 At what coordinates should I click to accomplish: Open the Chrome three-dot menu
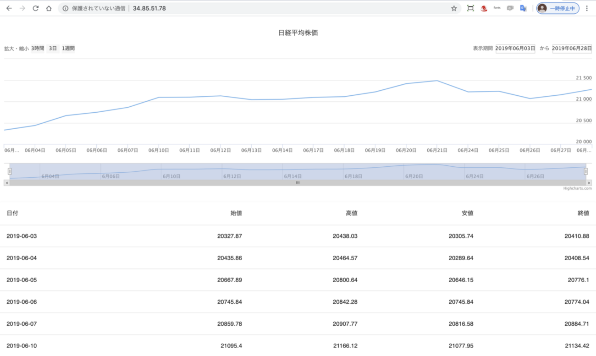point(588,8)
